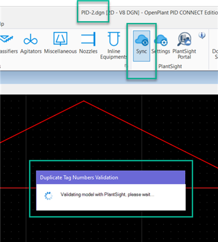Open PlantSight Settings
Image resolution: width=218 pixels, height=242 pixels.
point(161,44)
